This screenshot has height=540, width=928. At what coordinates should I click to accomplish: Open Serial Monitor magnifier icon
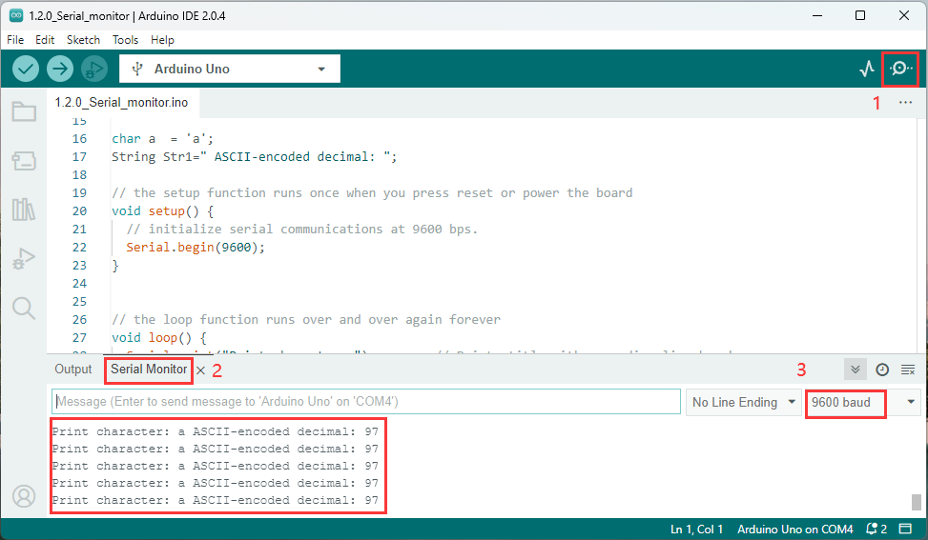tap(900, 69)
